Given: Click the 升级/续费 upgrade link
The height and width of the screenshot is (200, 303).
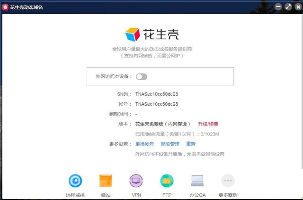Looking at the screenshot, I should (208, 124).
